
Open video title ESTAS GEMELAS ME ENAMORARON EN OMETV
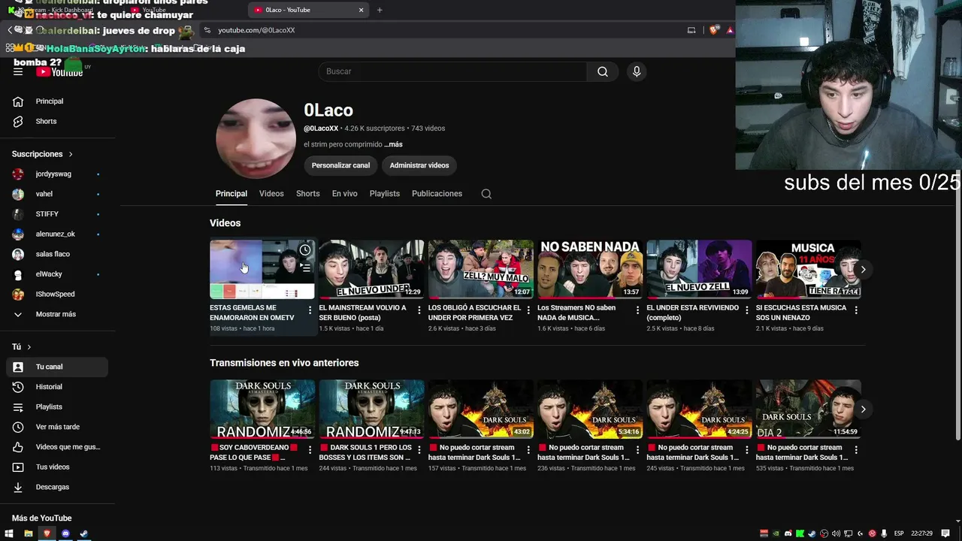253,313
